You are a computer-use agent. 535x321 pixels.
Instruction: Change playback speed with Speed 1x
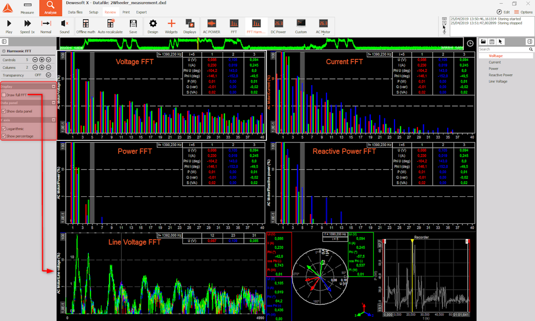pos(27,27)
